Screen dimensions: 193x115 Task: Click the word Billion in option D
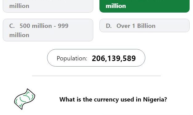pos(146,26)
